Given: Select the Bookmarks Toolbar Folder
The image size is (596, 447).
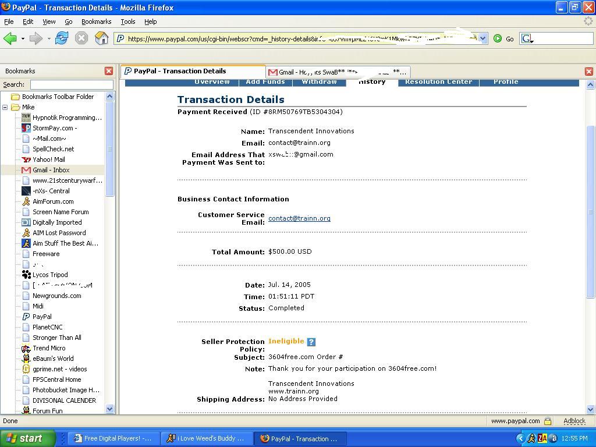Looking at the screenshot, I should pos(58,97).
